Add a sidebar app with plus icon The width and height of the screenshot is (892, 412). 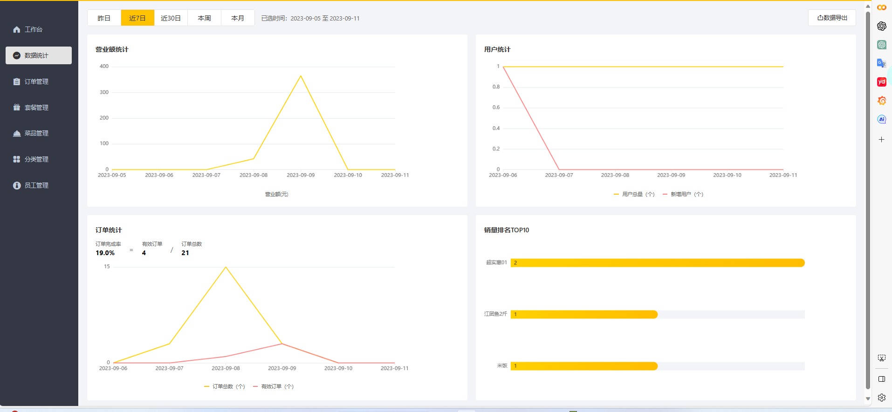(881, 140)
